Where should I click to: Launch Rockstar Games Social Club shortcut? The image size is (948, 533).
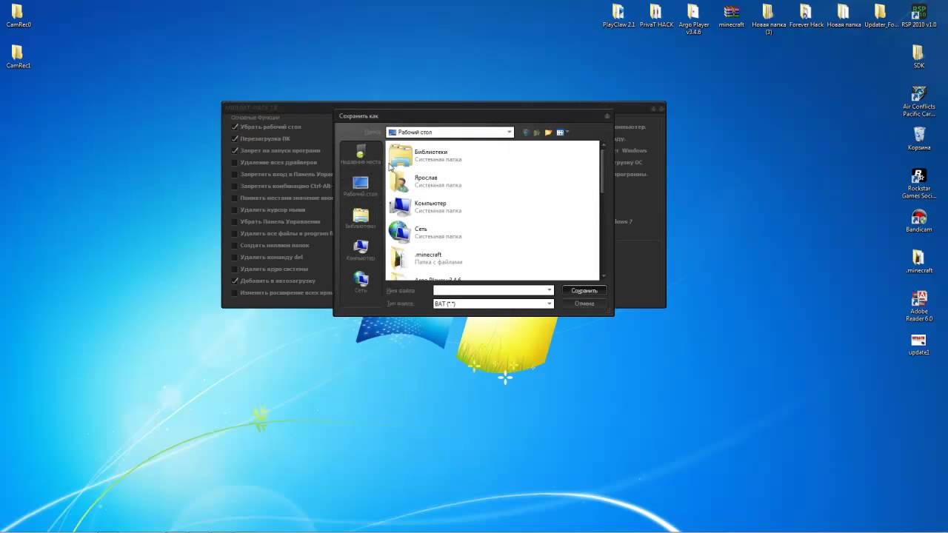[x=918, y=184]
